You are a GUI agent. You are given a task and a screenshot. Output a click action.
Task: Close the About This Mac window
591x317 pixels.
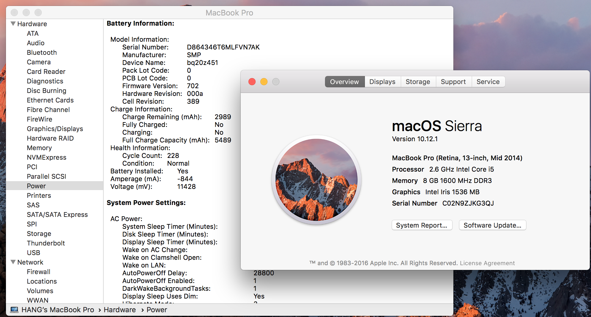252,82
